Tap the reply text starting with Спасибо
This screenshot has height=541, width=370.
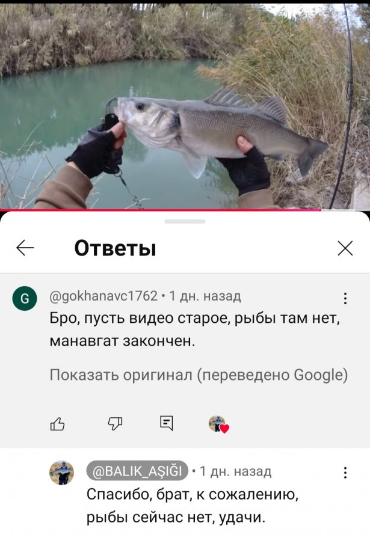pos(193,506)
